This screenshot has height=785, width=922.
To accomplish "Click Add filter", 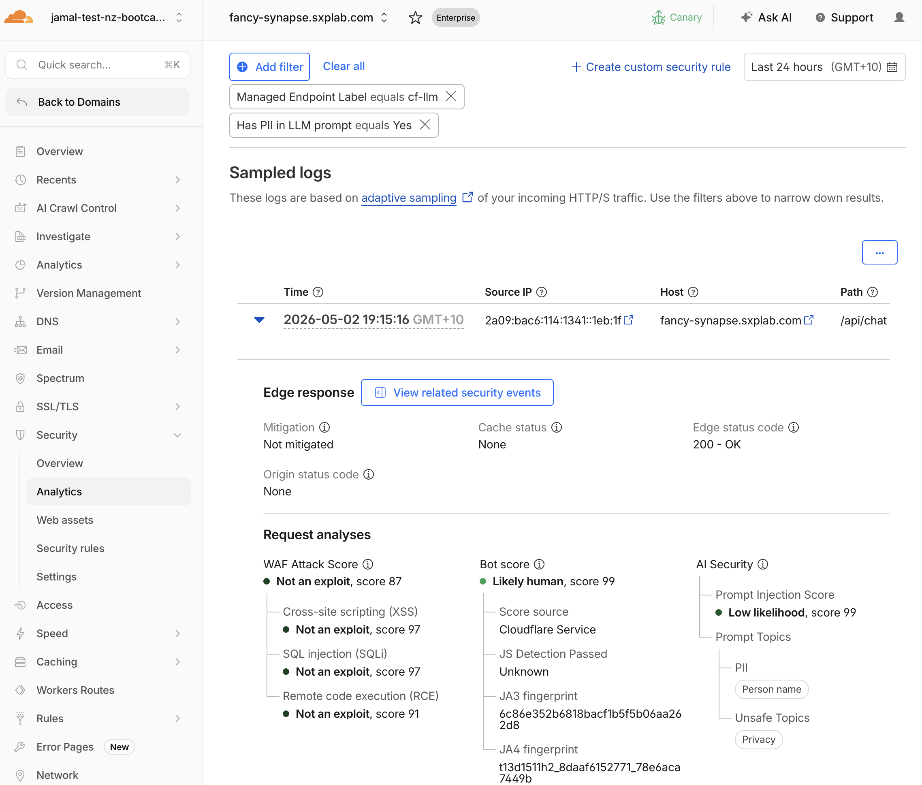I will tap(270, 67).
